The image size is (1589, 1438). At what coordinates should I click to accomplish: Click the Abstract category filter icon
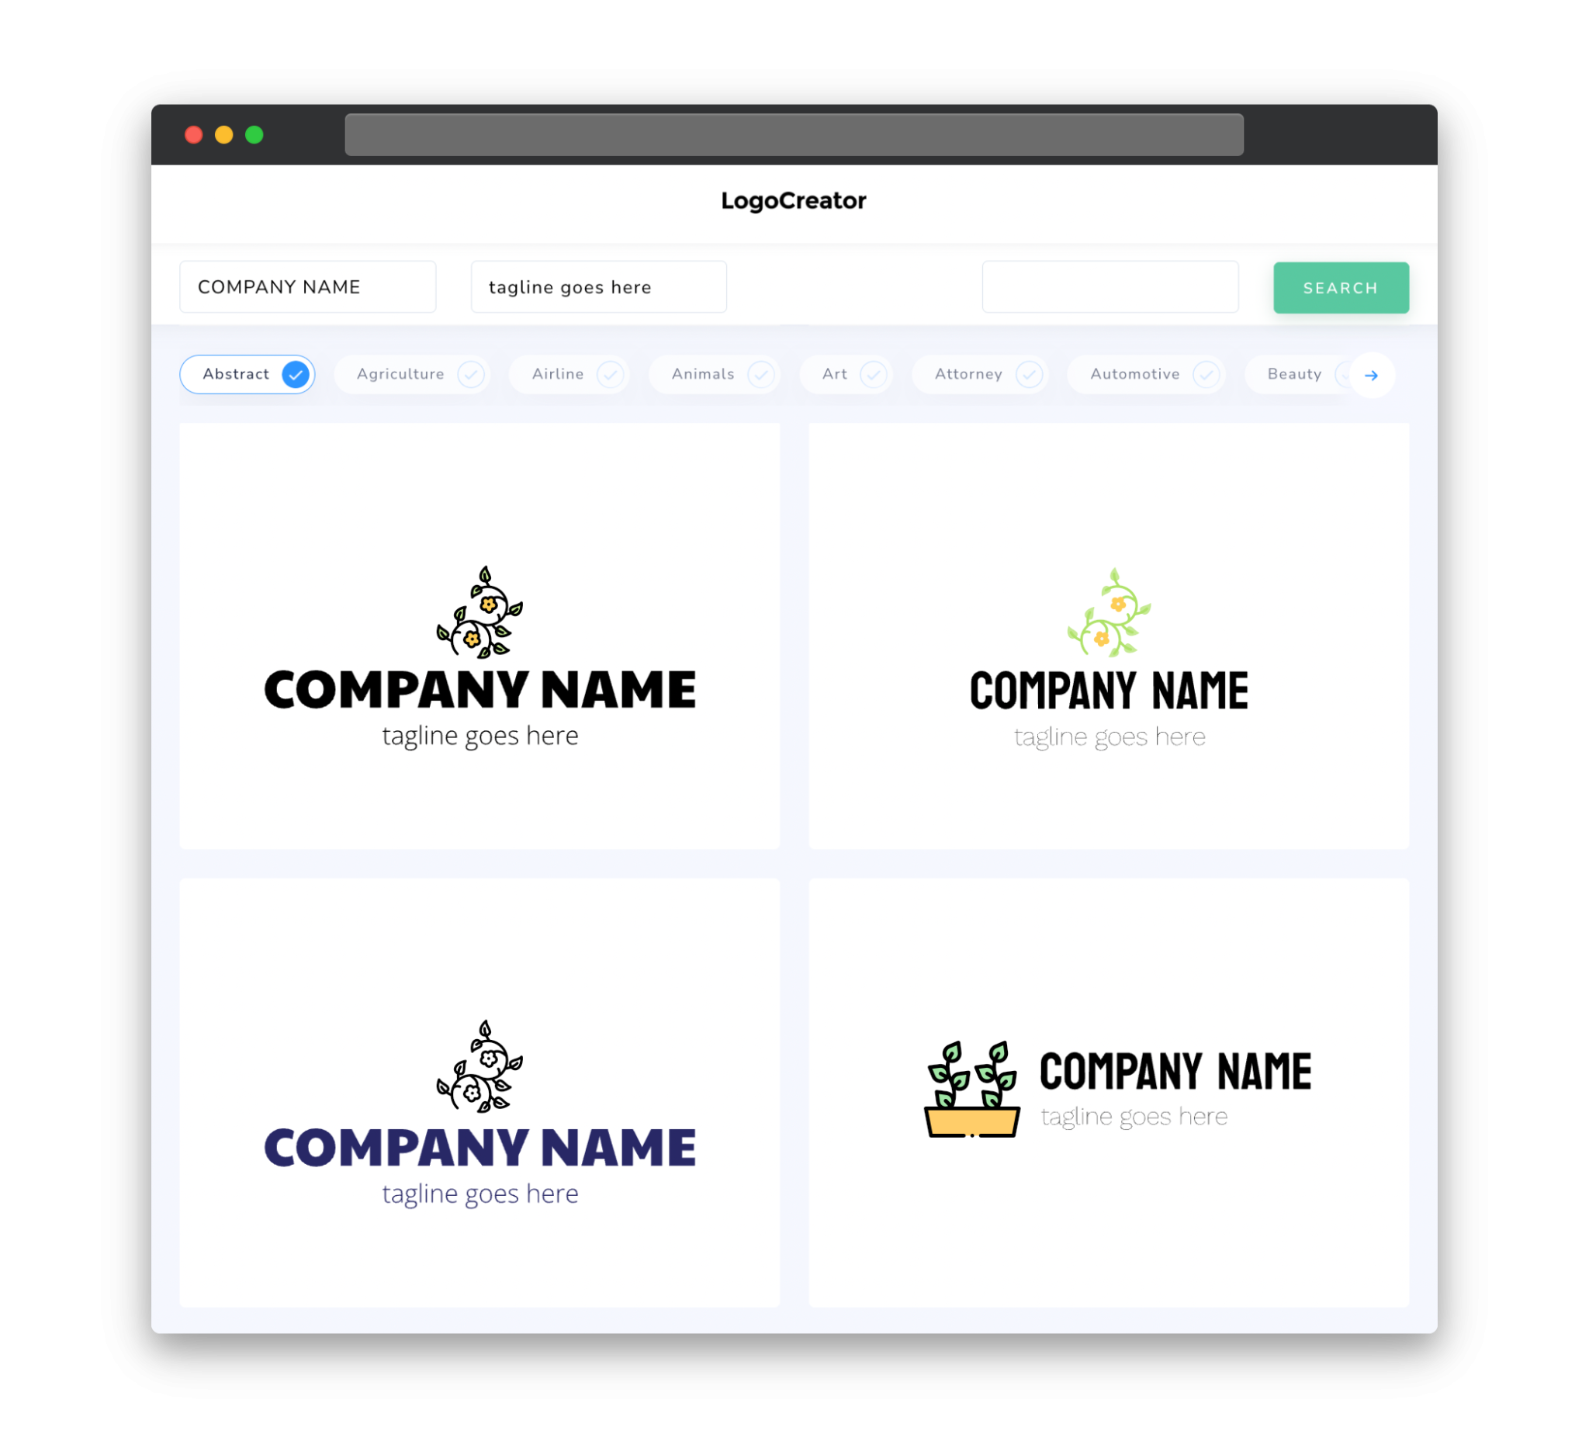click(x=296, y=374)
